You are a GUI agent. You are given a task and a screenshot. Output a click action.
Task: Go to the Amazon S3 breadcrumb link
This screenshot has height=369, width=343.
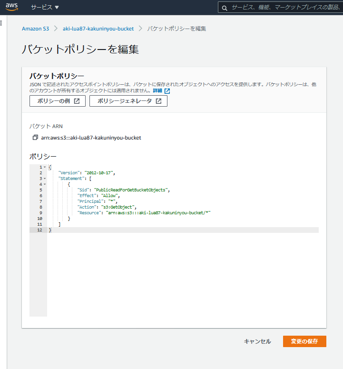pyautogui.click(x=36, y=29)
